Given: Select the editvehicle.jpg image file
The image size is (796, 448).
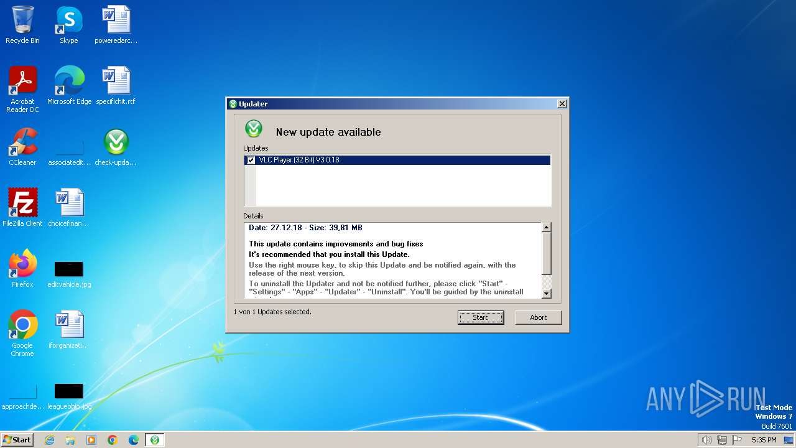Looking at the screenshot, I should pos(69,274).
